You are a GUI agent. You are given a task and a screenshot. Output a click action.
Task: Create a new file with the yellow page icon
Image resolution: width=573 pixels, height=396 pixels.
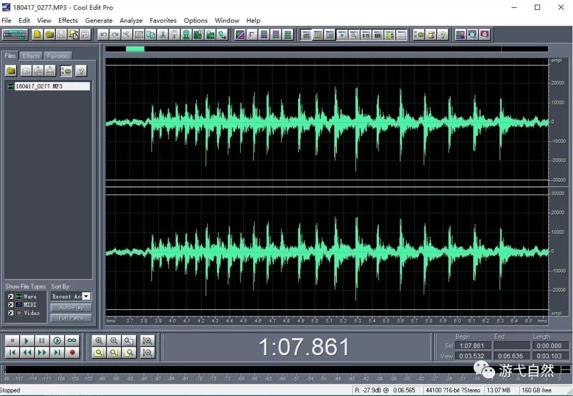pos(37,34)
